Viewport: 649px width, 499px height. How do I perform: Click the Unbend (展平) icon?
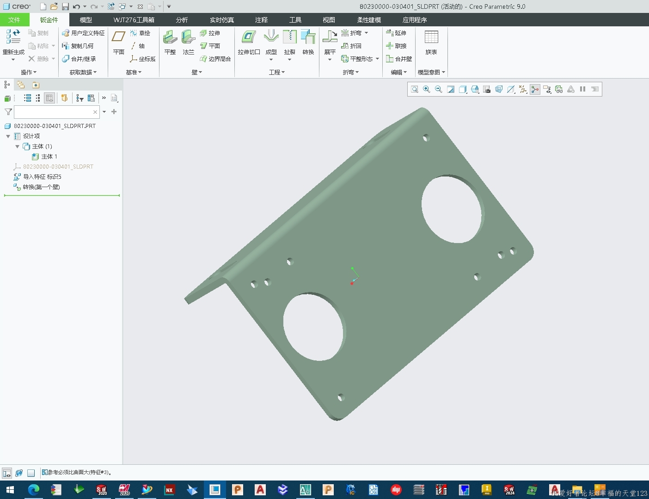tap(330, 37)
